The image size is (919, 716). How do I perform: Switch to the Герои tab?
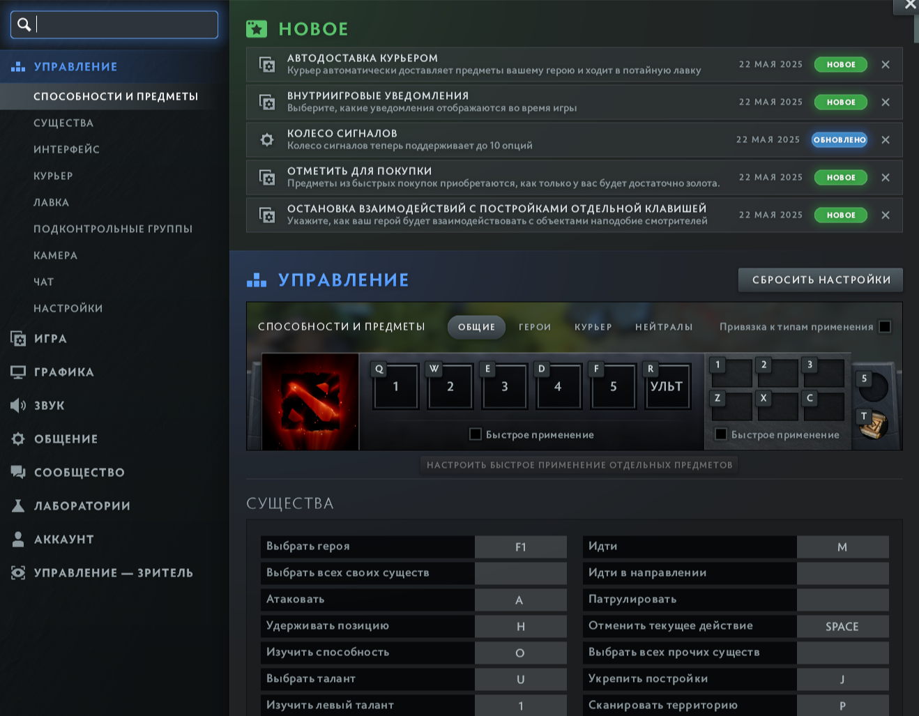535,327
